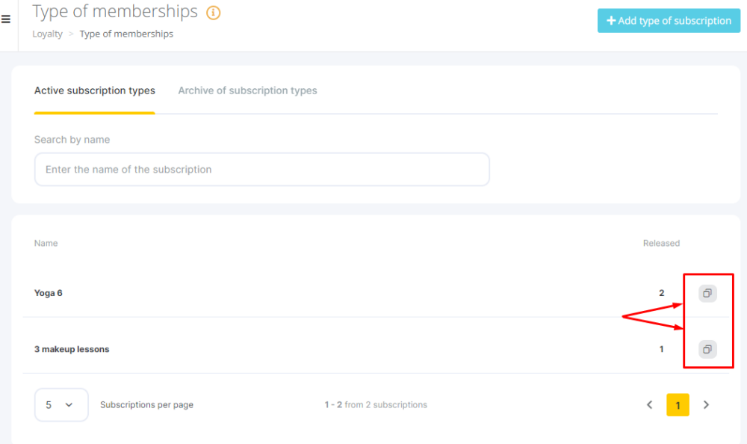The height and width of the screenshot is (444, 747).
Task: Open Archive of subscription types tab
Action: click(247, 90)
